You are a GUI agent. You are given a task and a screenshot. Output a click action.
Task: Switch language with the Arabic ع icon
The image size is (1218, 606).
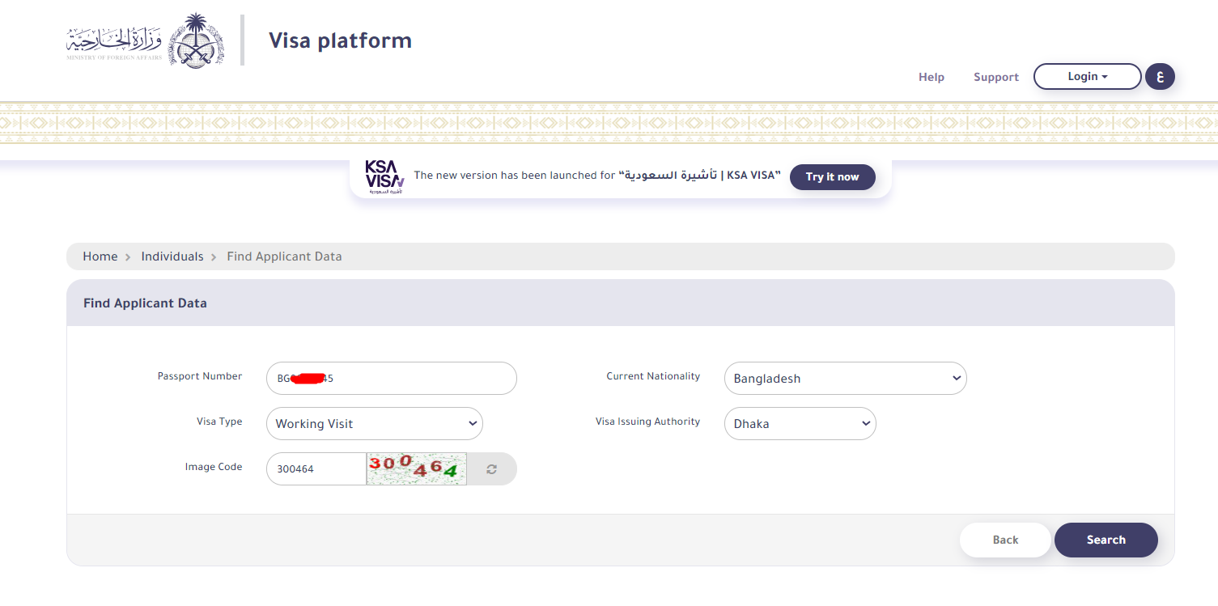pyautogui.click(x=1160, y=77)
